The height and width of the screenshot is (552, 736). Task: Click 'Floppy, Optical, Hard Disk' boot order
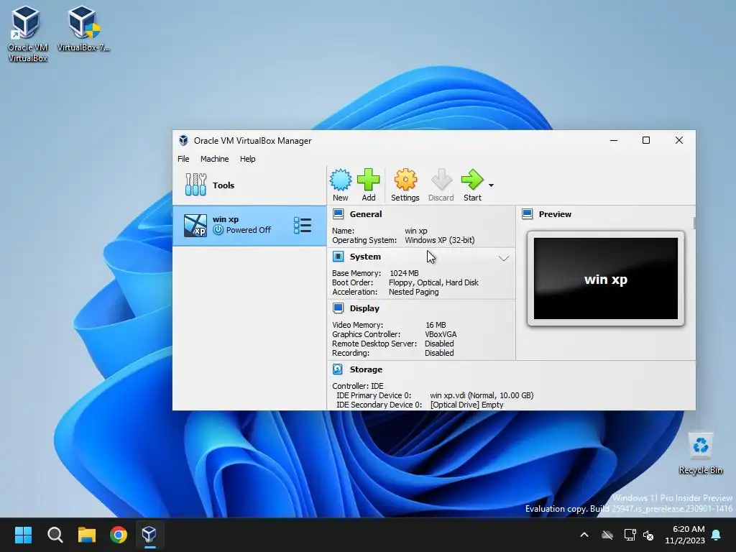coord(433,282)
